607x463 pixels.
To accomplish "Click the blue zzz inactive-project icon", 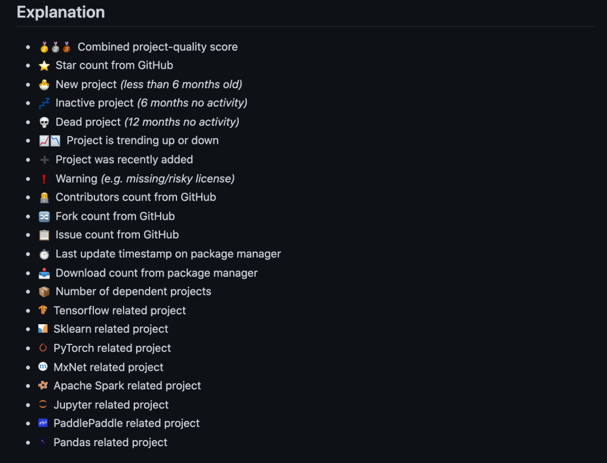I will [x=44, y=103].
